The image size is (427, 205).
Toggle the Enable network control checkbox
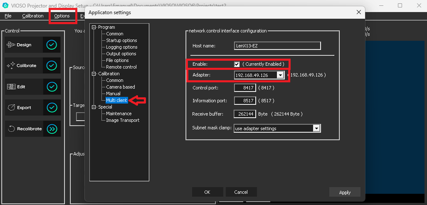(237, 64)
